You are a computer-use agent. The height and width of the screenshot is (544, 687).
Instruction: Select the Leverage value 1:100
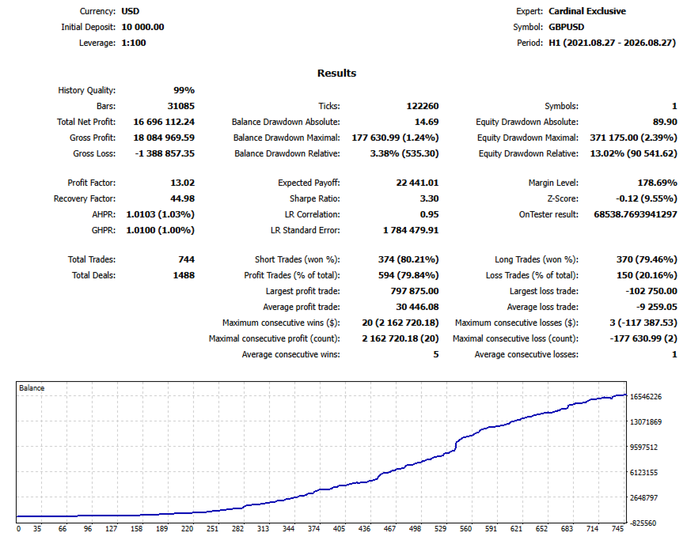click(x=134, y=43)
